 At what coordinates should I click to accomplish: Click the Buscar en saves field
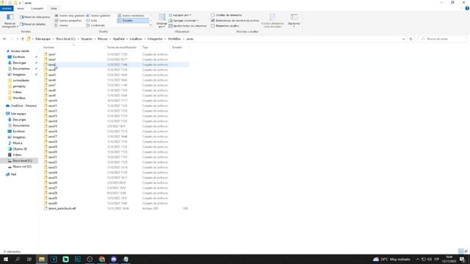442,39
